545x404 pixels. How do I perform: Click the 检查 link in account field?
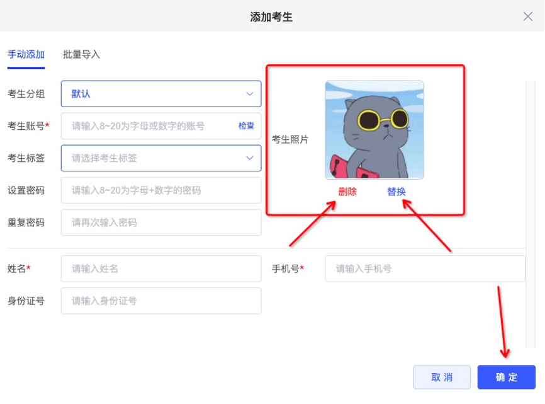(x=246, y=126)
